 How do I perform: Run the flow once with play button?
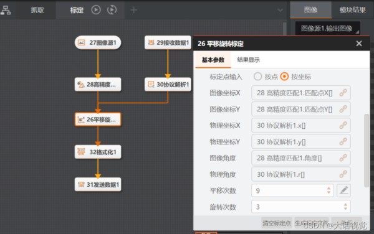tap(96, 10)
